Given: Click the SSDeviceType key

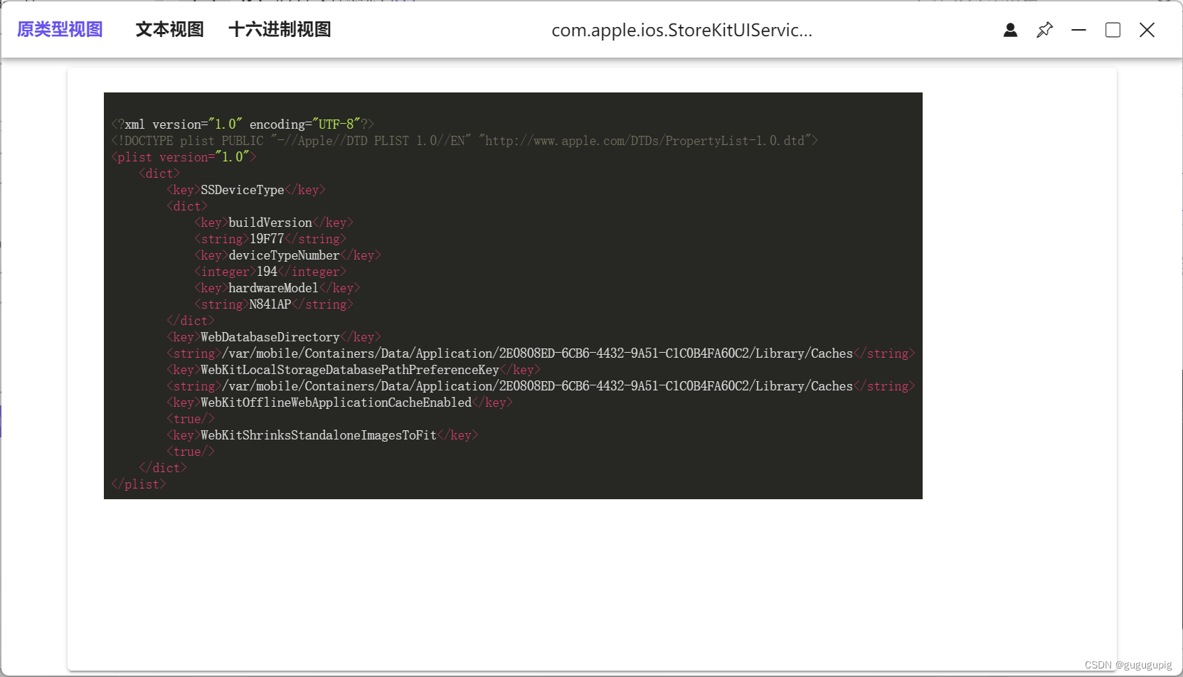Looking at the screenshot, I should (x=246, y=190).
